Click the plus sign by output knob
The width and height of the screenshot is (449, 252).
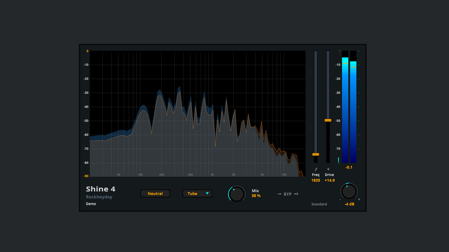click(x=359, y=199)
